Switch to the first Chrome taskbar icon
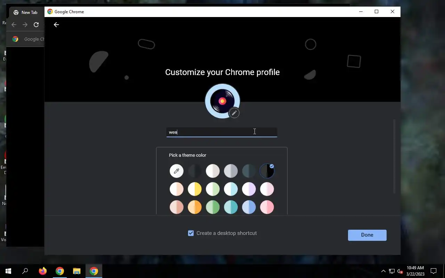Viewport: 445px width, 278px height. pyautogui.click(x=60, y=271)
